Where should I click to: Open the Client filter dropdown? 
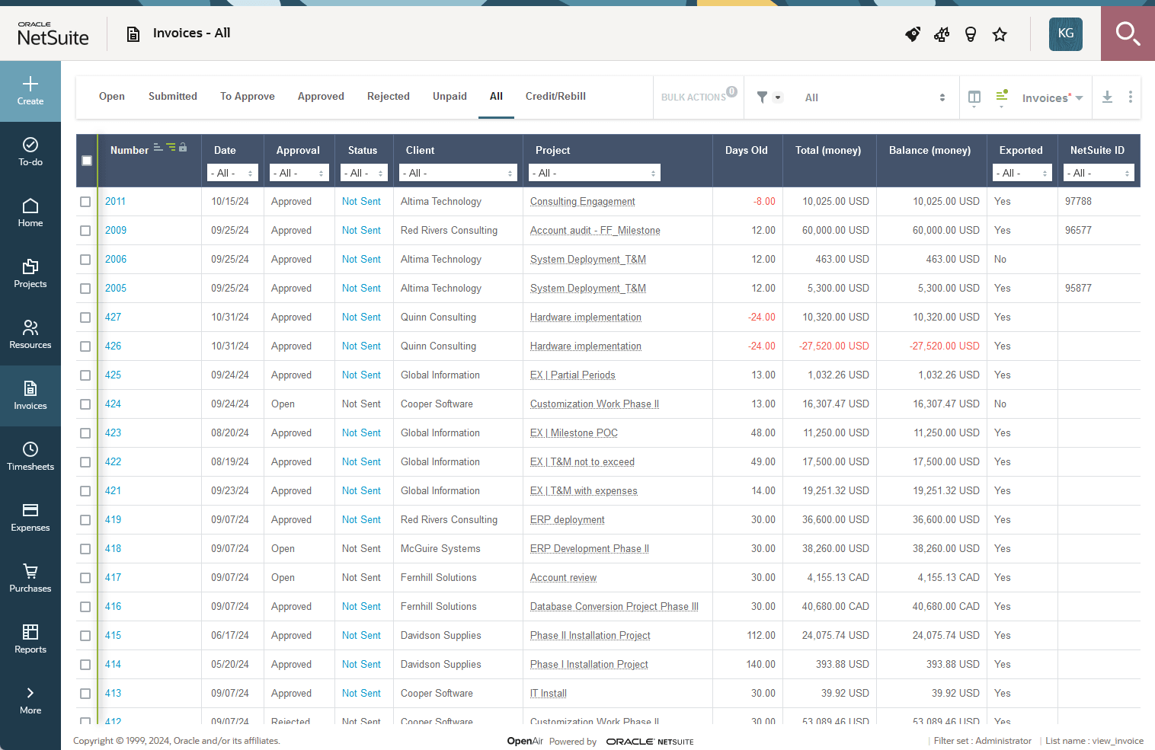point(458,173)
